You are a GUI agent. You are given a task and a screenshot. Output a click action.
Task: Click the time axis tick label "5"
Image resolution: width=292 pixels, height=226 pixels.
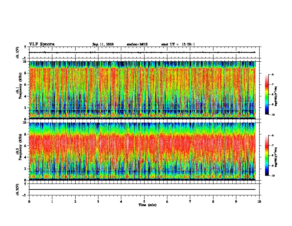click(144, 202)
